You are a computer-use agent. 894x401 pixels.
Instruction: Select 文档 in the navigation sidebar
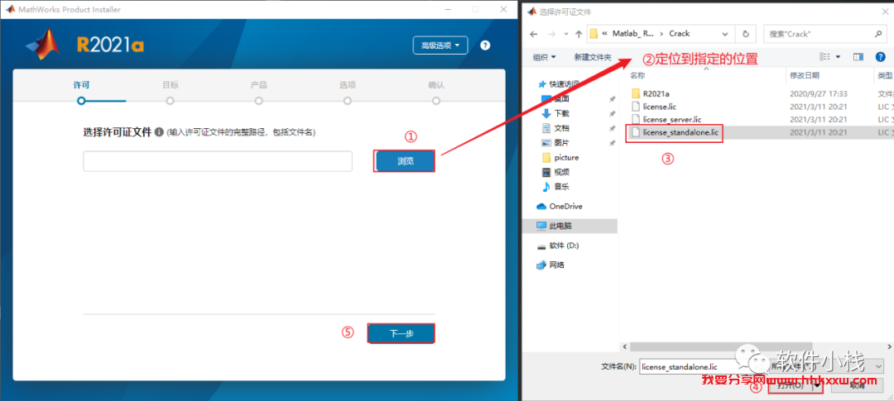tap(561, 127)
